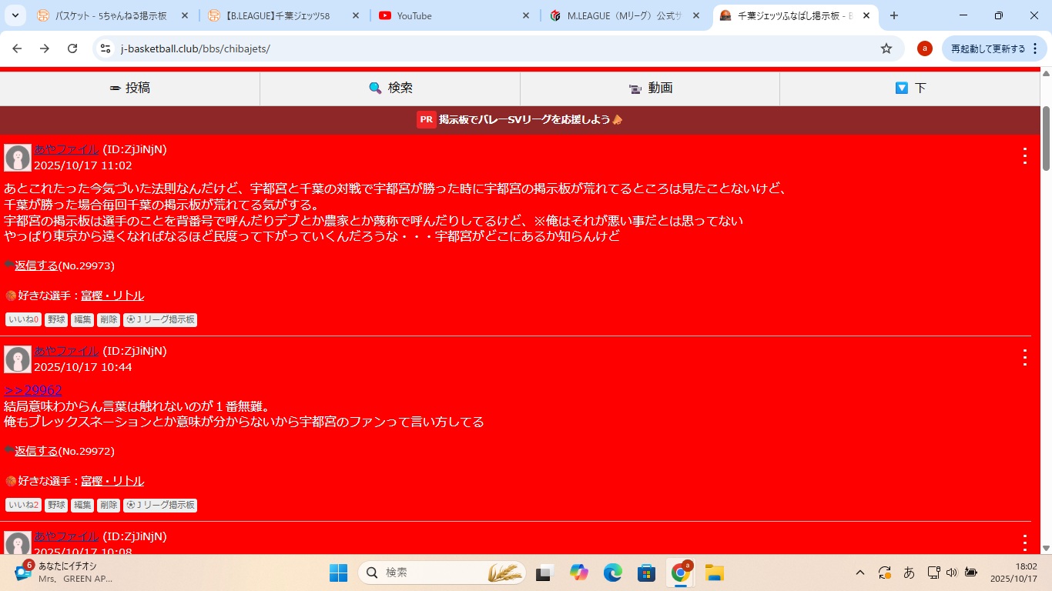Click the page vertical scrollbar thumb
The height and width of the screenshot is (591, 1052).
(1046, 139)
